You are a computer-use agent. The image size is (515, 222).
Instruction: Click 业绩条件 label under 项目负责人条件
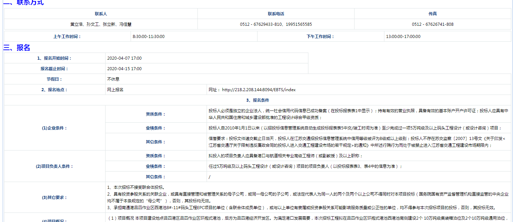click(156, 166)
